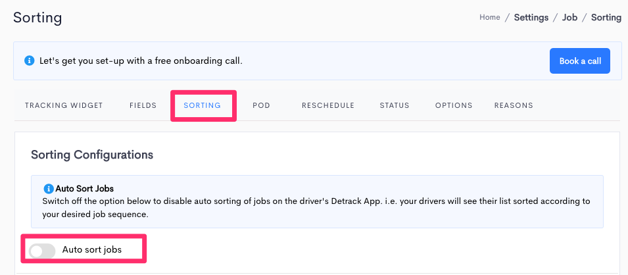Click the Sorting page heading
This screenshot has width=628, height=275.
pyautogui.click(x=37, y=18)
